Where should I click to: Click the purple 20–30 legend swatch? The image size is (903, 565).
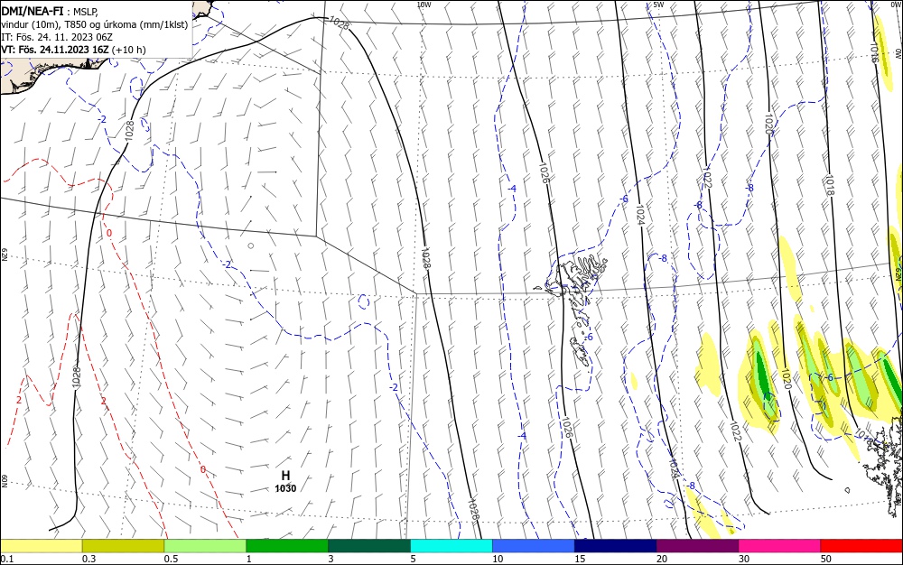pos(697,546)
